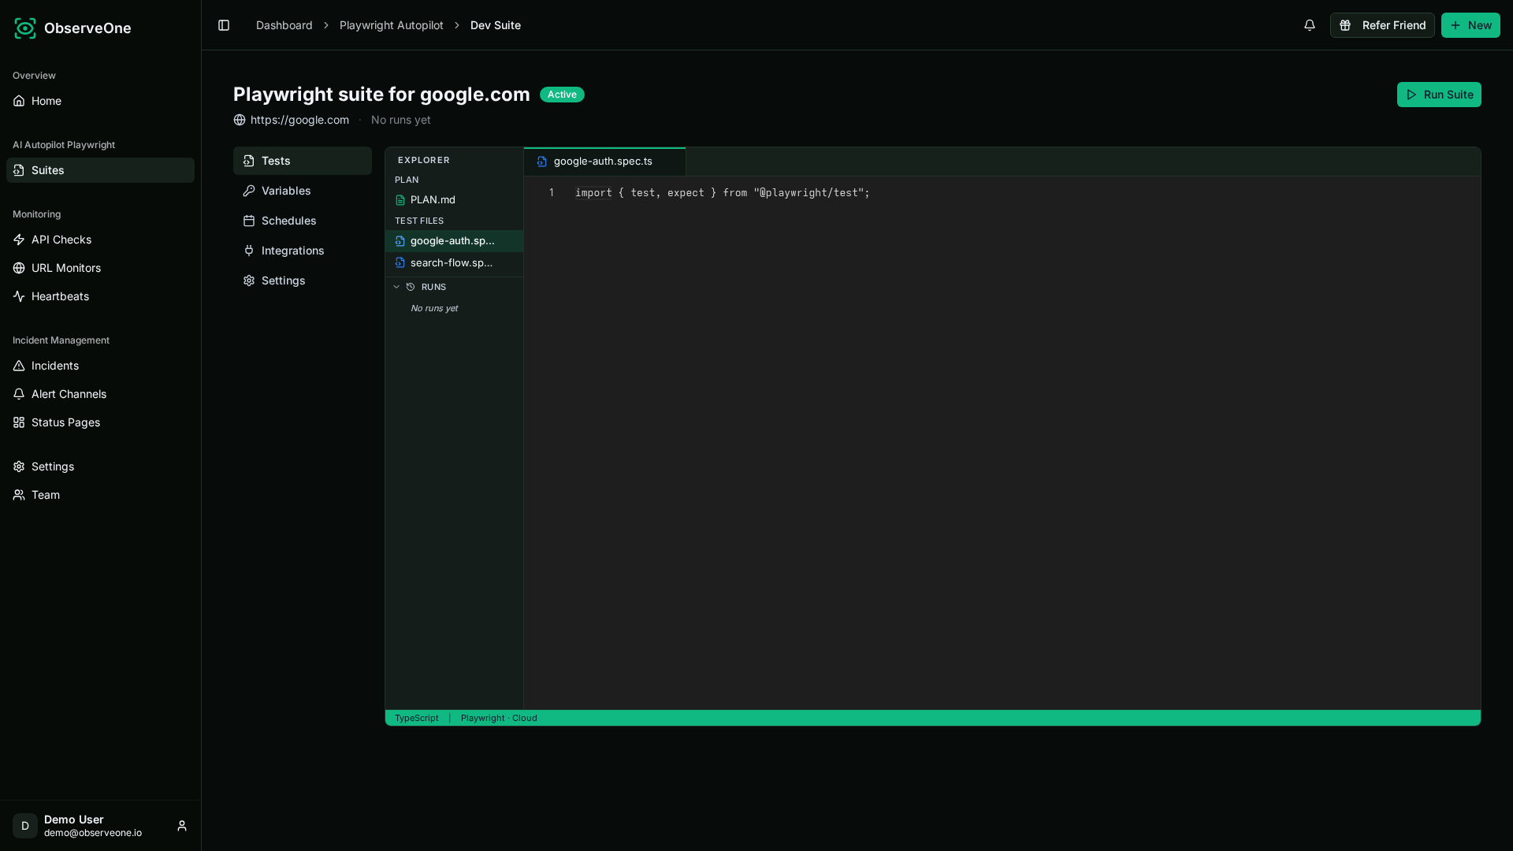The width and height of the screenshot is (1513, 851).
Task: Open Dashboard breadcrumb link
Action: pos(284,25)
